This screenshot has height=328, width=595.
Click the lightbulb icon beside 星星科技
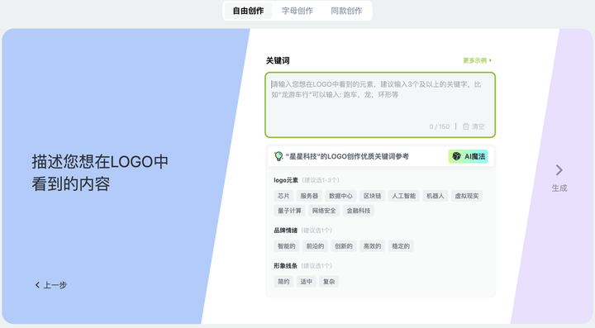[278, 156]
